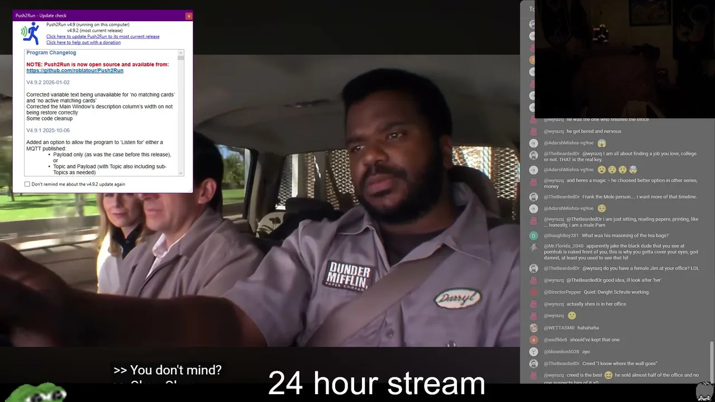Image resolution: width=715 pixels, height=402 pixels.
Task: Click the 'V4.9.2 2026-01-02' version heading
Action: 48,83
